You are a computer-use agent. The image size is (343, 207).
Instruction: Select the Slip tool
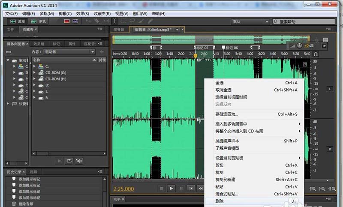[x=105, y=21]
